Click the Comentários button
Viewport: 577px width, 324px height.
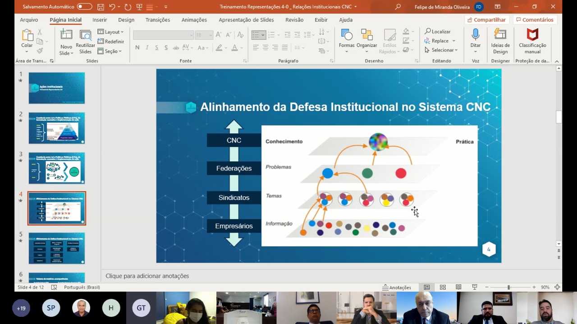tap(535, 20)
